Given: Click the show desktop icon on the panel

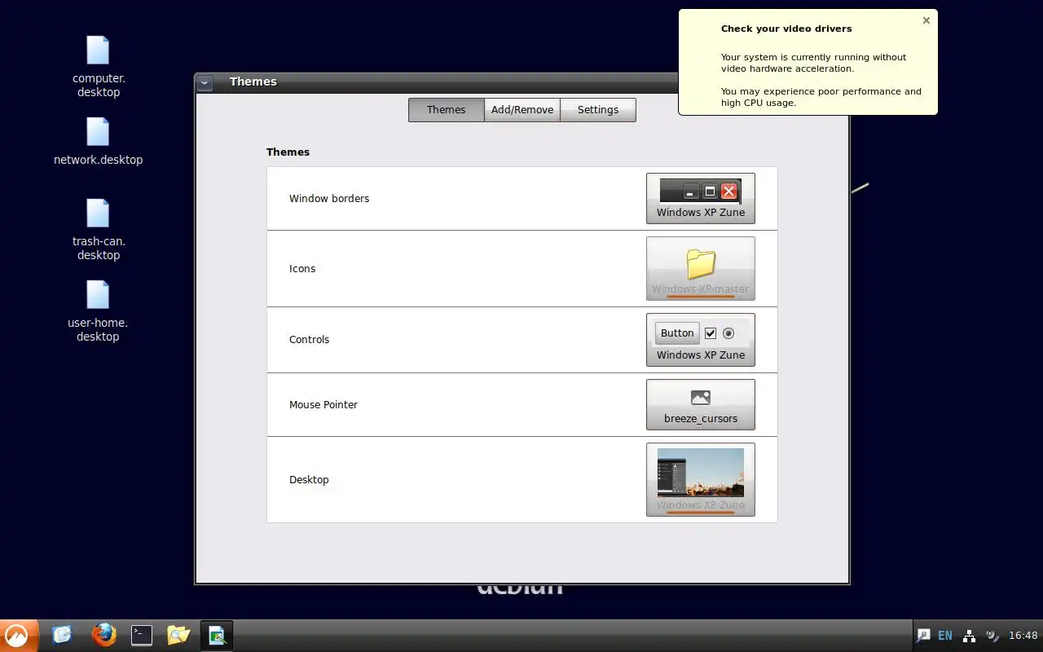Looking at the screenshot, I should (62, 635).
